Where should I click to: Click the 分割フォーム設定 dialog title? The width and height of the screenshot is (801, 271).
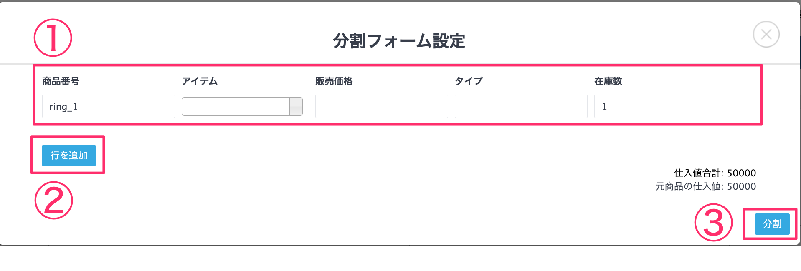tap(399, 41)
